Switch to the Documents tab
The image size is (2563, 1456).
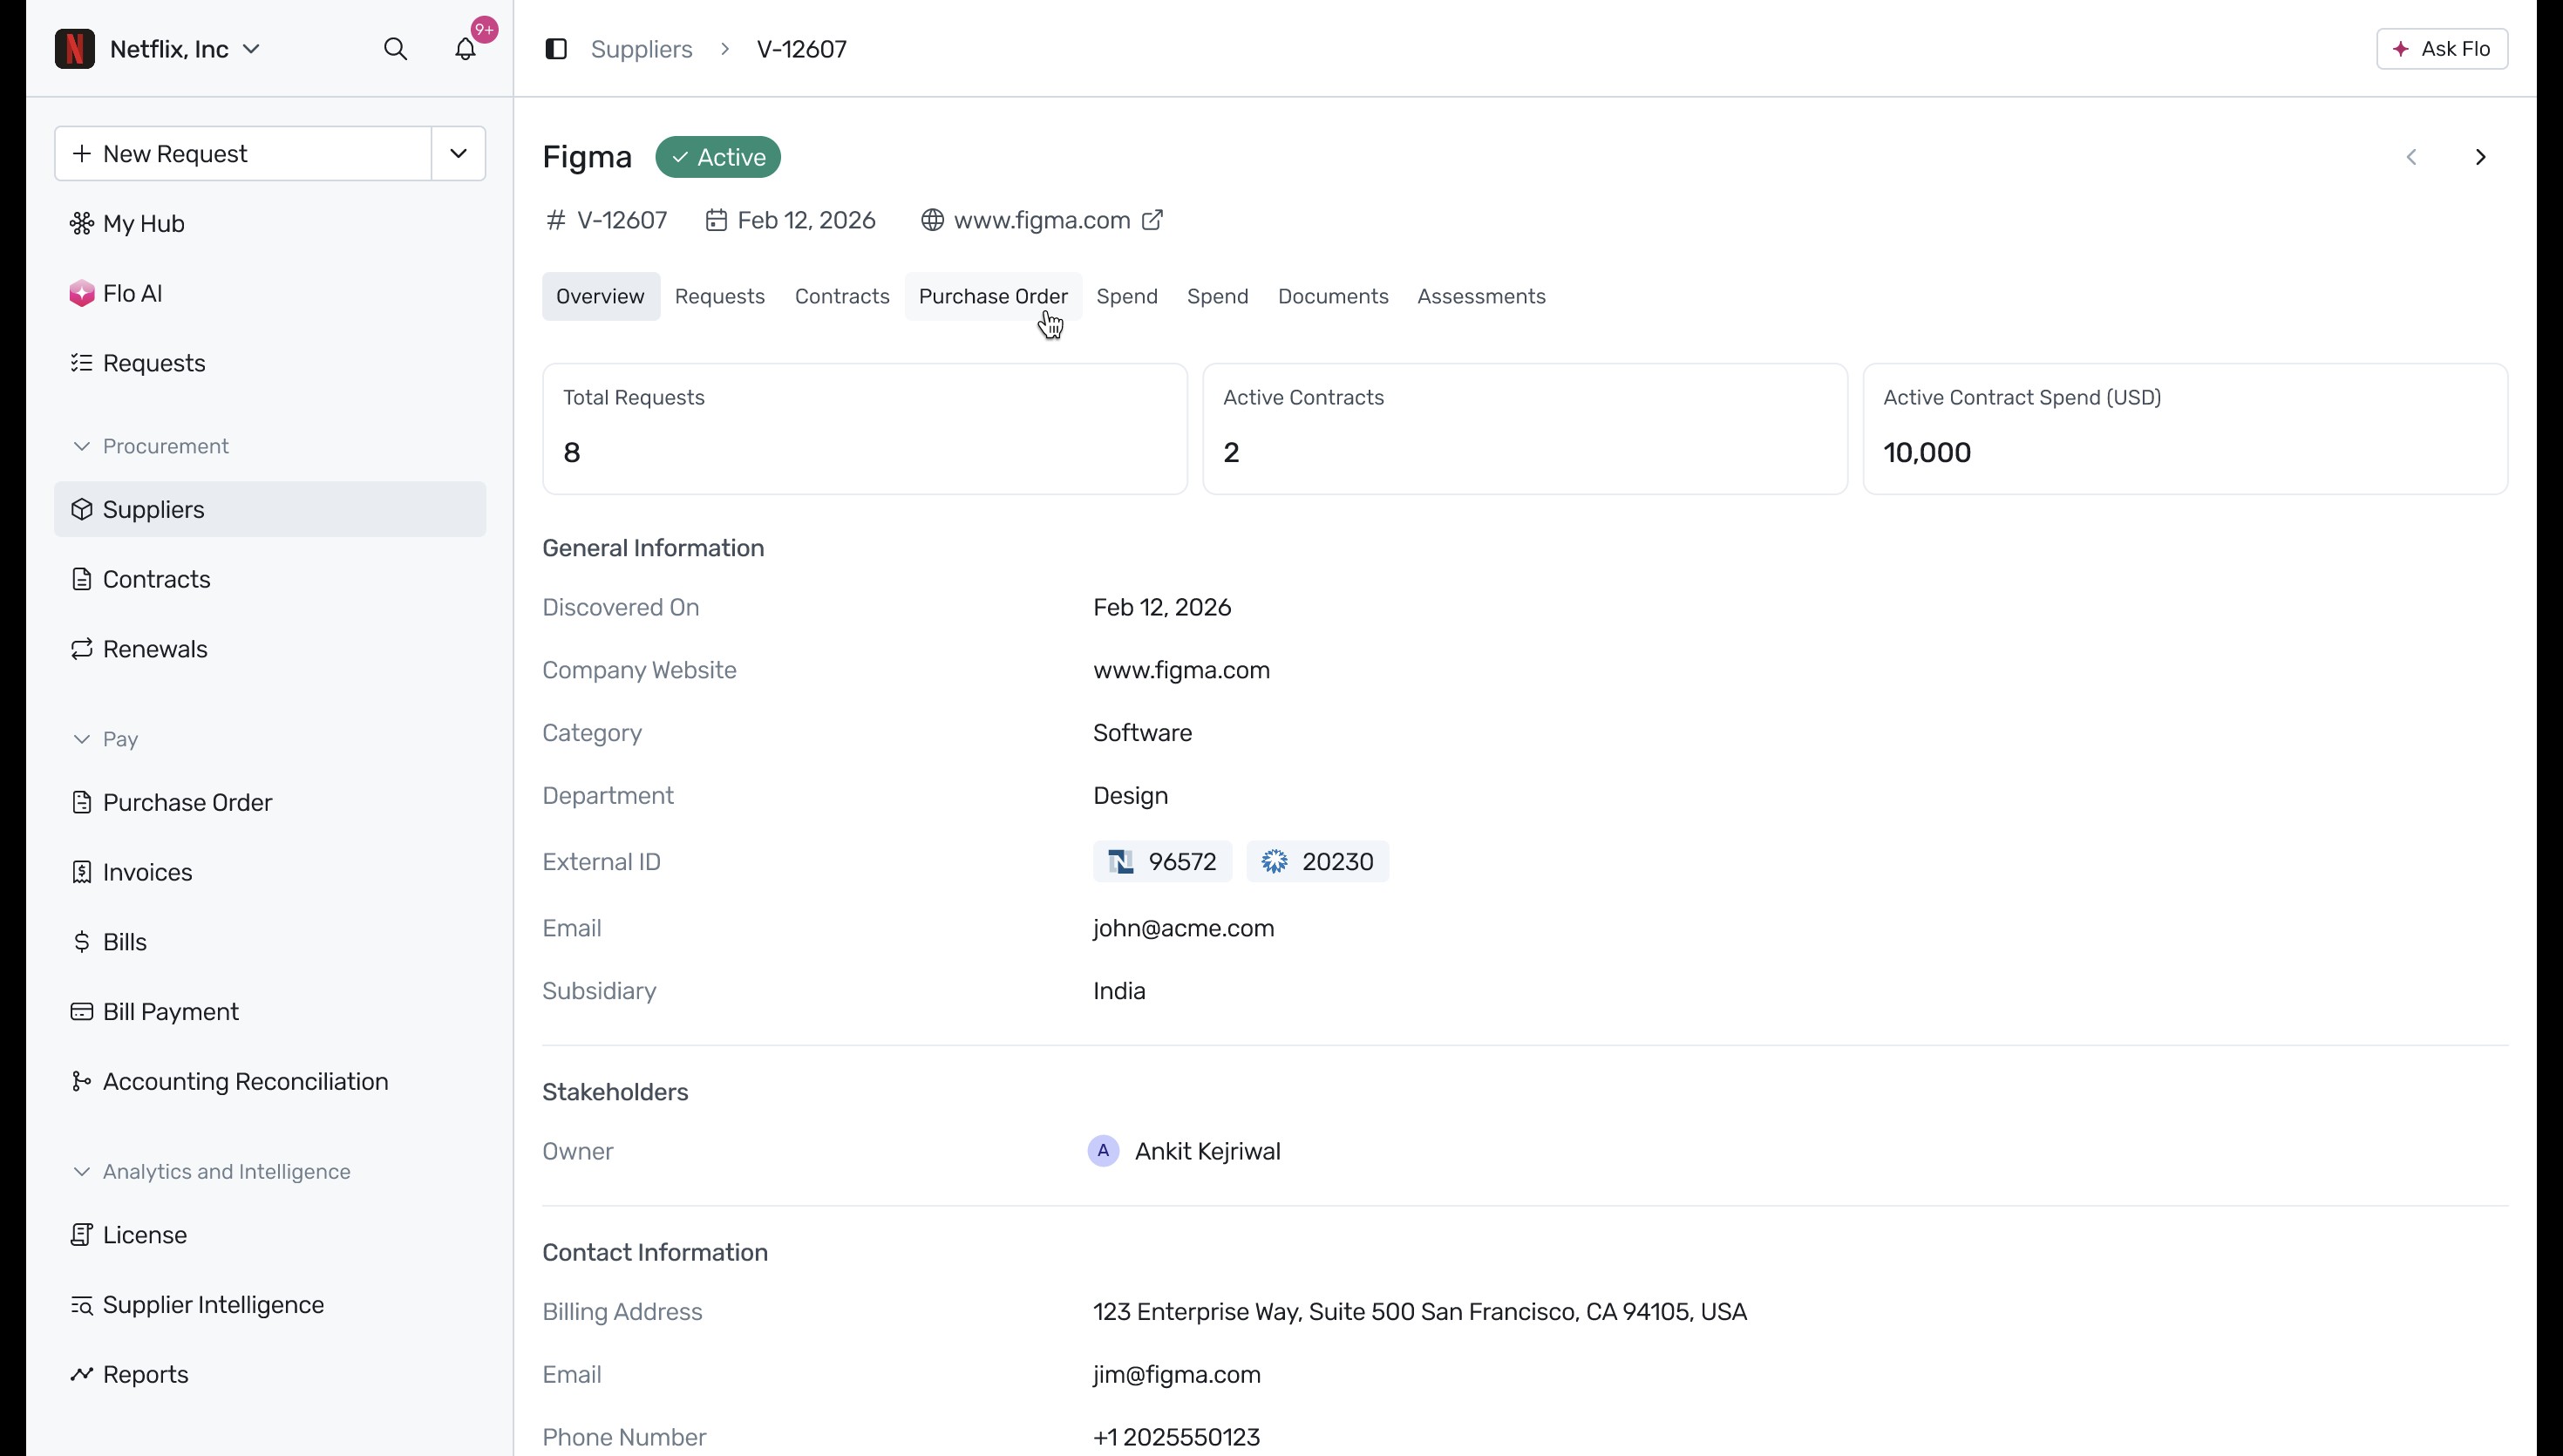(1334, 297)
